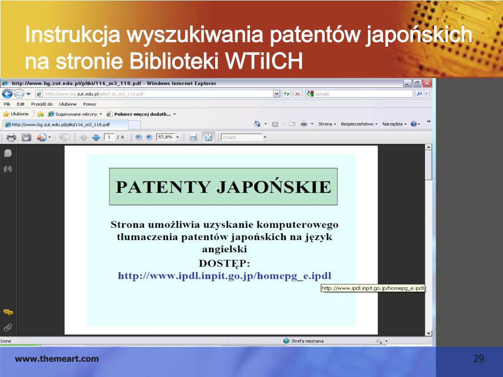
Task: Open the pages thumbnail panel icon
Action: (x=8, y=153)
